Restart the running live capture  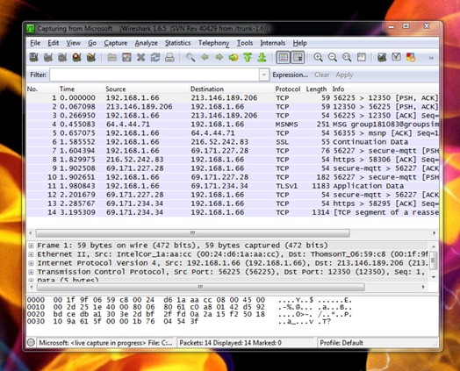(x=91, y=57)
